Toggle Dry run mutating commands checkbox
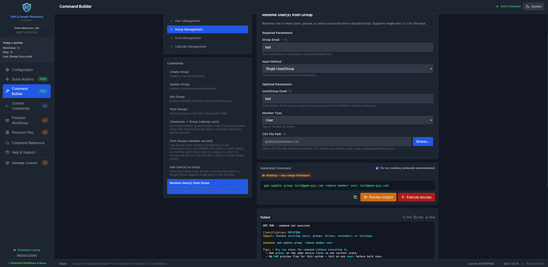Viewport: 548px width, 267px height. point(377,168)
